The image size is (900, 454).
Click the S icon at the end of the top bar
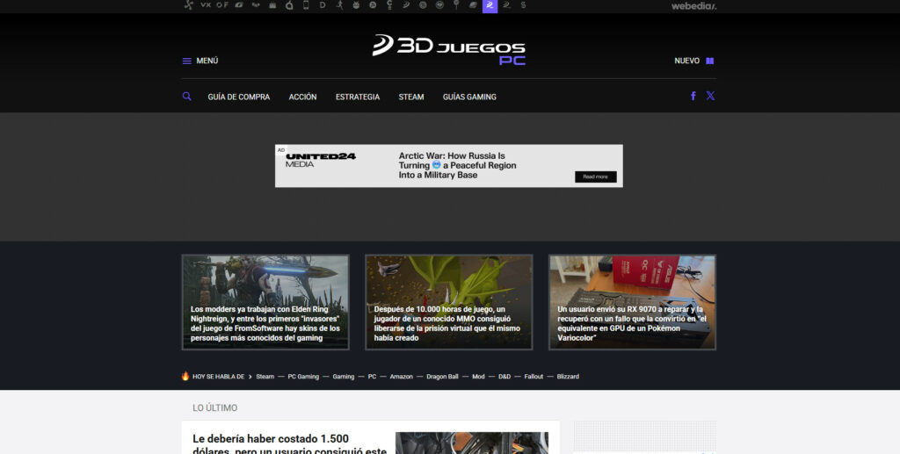(523, 5)
